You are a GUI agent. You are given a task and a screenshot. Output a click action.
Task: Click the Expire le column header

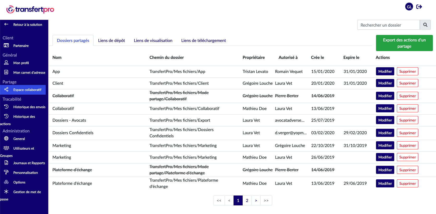pyautogui.click(x=351, y=57)
